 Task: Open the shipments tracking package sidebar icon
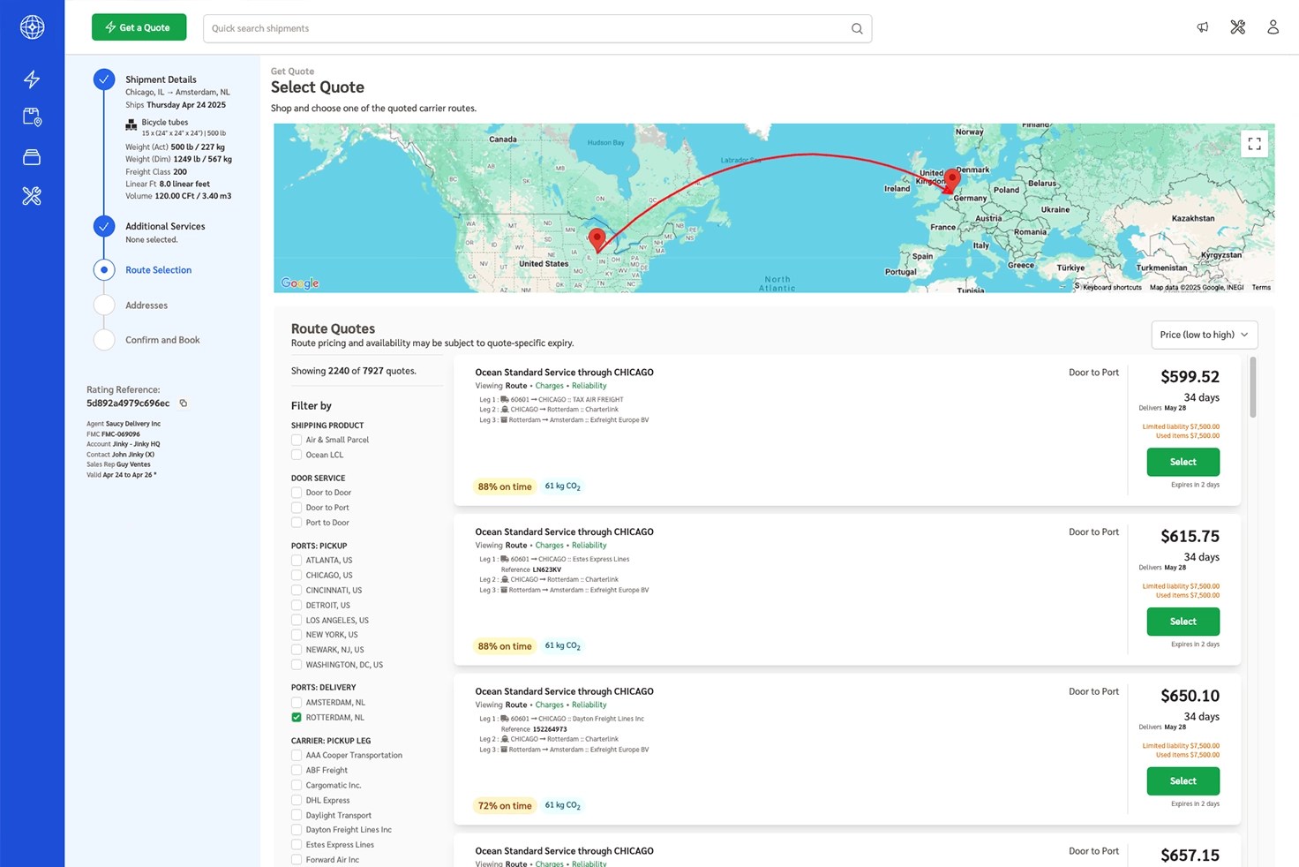tap(32, 117)
